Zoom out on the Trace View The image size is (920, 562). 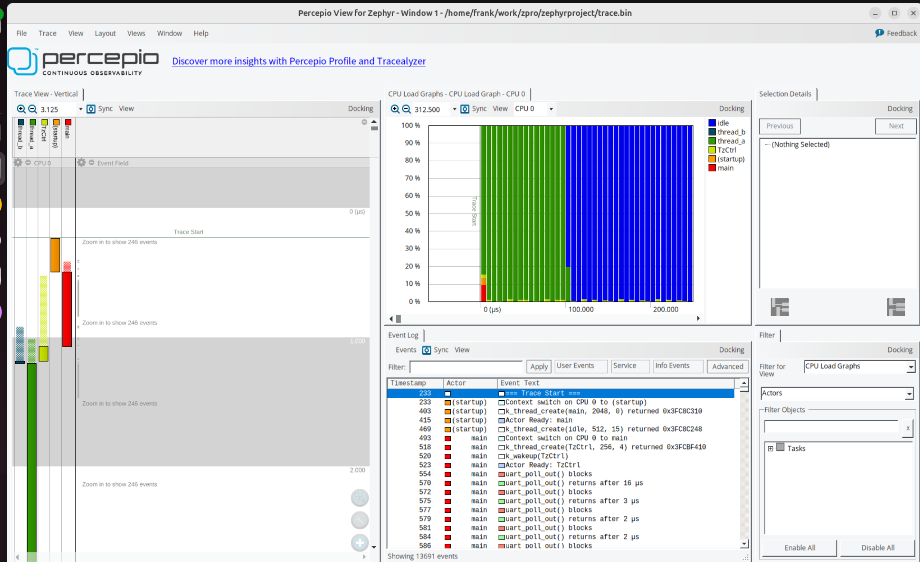(x=33, y=109)
